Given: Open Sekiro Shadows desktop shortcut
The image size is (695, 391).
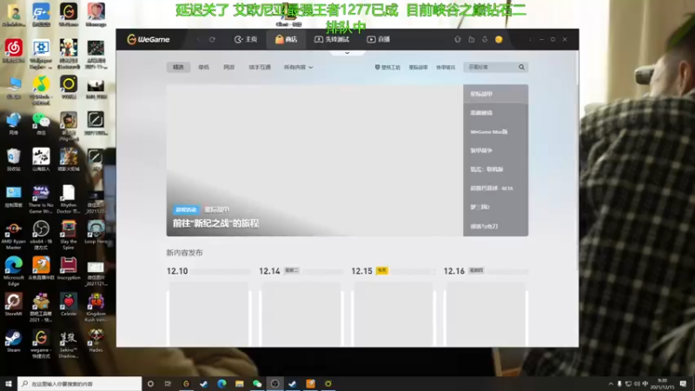Looking at the screenshot, I should (69, 344).
